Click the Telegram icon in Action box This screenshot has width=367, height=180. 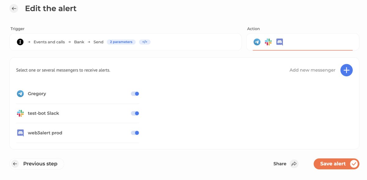tap(257, 42)
